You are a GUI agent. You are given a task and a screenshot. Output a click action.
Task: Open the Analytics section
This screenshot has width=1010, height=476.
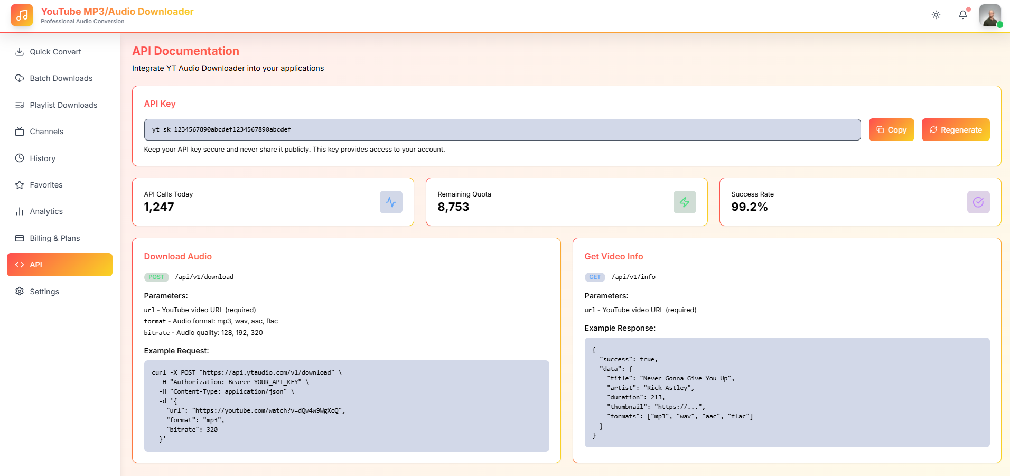coord(46,211)
